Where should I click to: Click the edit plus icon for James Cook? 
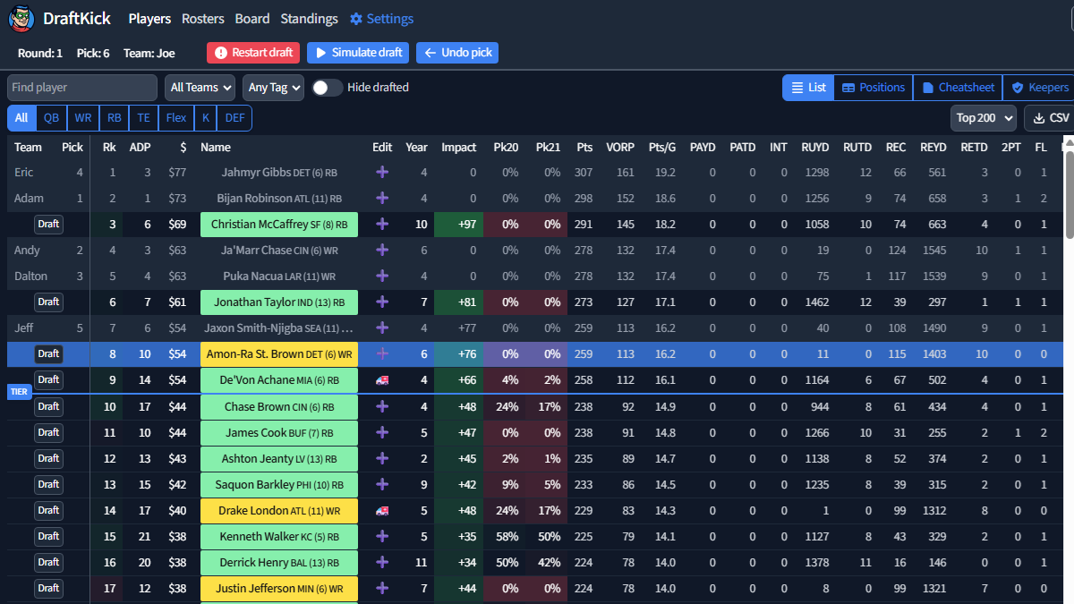click(382, 433)
